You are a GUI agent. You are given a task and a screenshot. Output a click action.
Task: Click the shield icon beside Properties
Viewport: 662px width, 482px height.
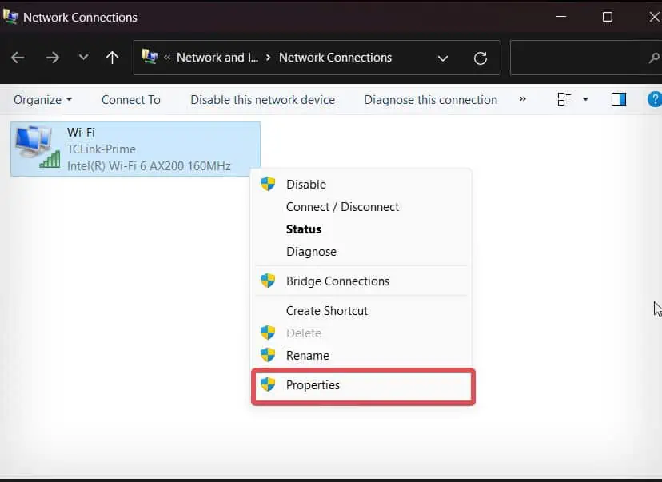(x=268, y=384)
